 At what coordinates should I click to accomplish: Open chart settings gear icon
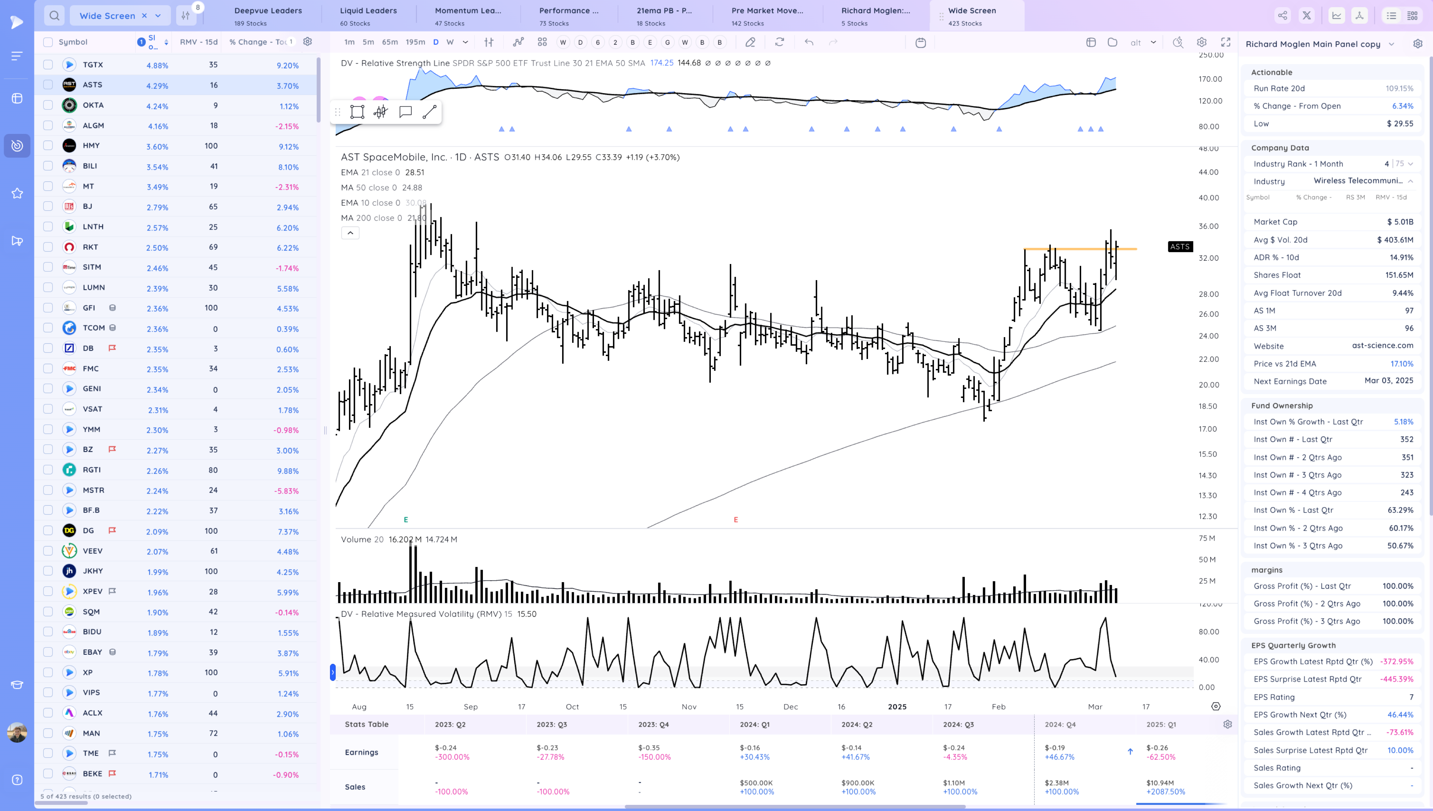tap(1202, 42)
